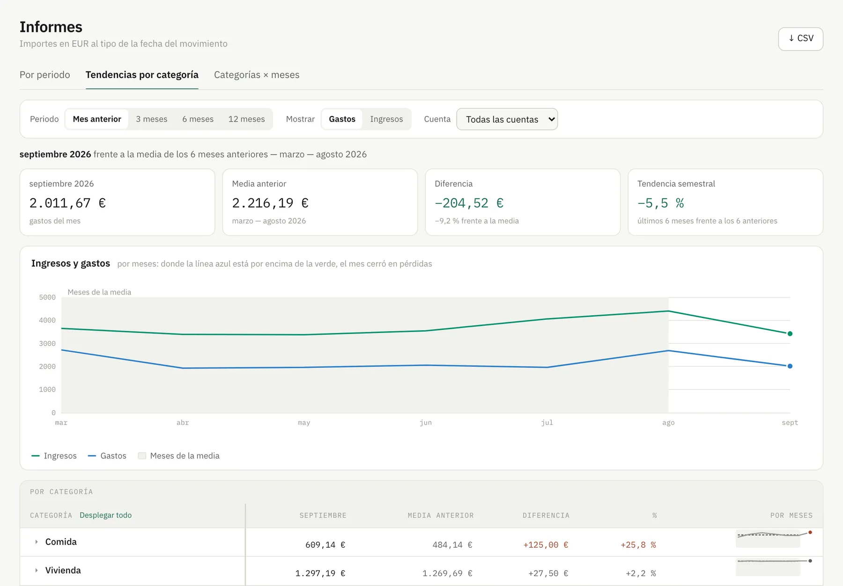
Task: Switch the view to Ingresos
Action: (x=386, y=119)
